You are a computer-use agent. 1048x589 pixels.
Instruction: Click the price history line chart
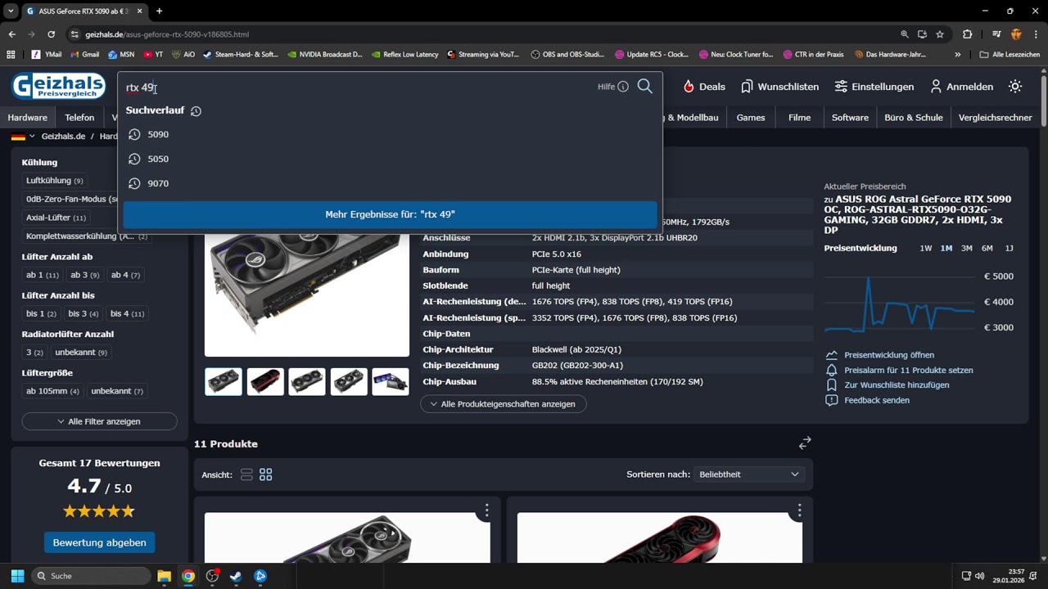tap(899, 303)
